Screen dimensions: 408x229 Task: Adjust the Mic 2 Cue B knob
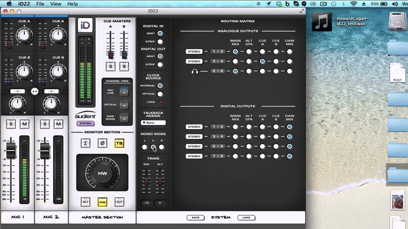(x=58, y=72)
